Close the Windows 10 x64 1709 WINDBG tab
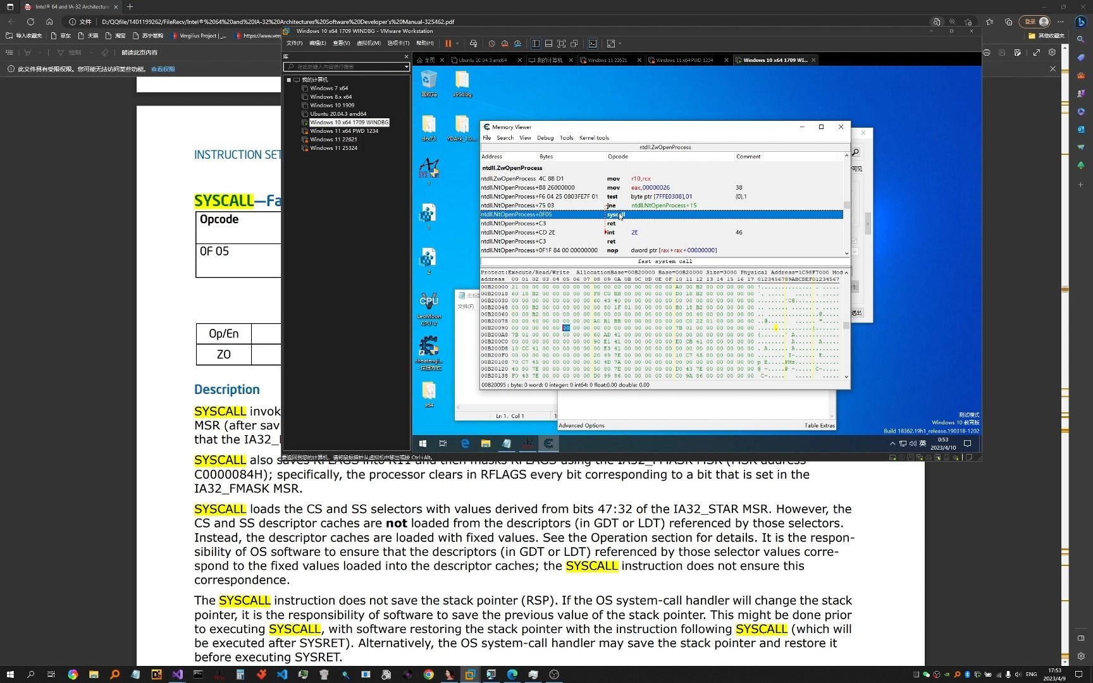Viewport: 1093px width, 683px height. point(813,60)
